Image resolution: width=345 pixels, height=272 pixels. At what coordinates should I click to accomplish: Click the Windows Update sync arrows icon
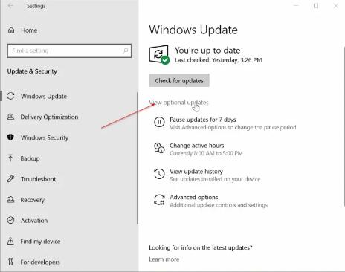10,96
